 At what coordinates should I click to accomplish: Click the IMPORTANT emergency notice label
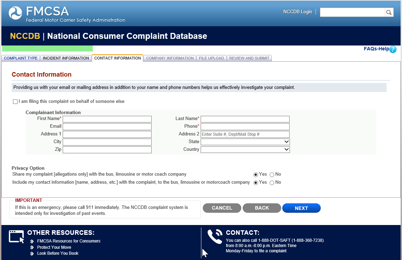(x=28, y=200)
